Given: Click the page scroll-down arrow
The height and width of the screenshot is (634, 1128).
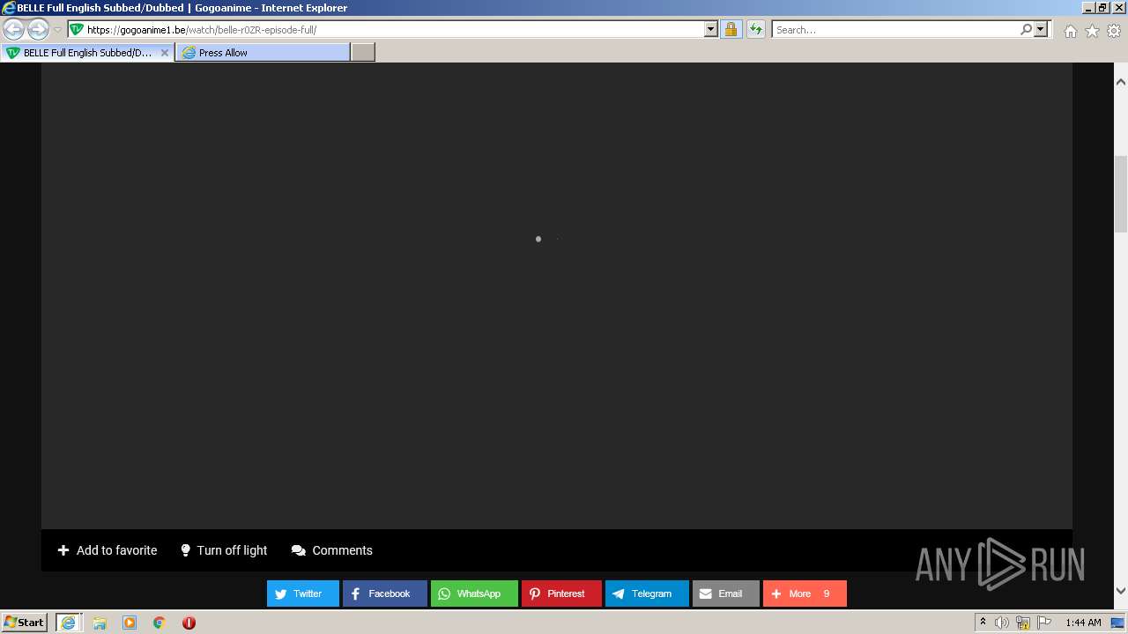Looking at the screenshot, I should click(1121, 591).
